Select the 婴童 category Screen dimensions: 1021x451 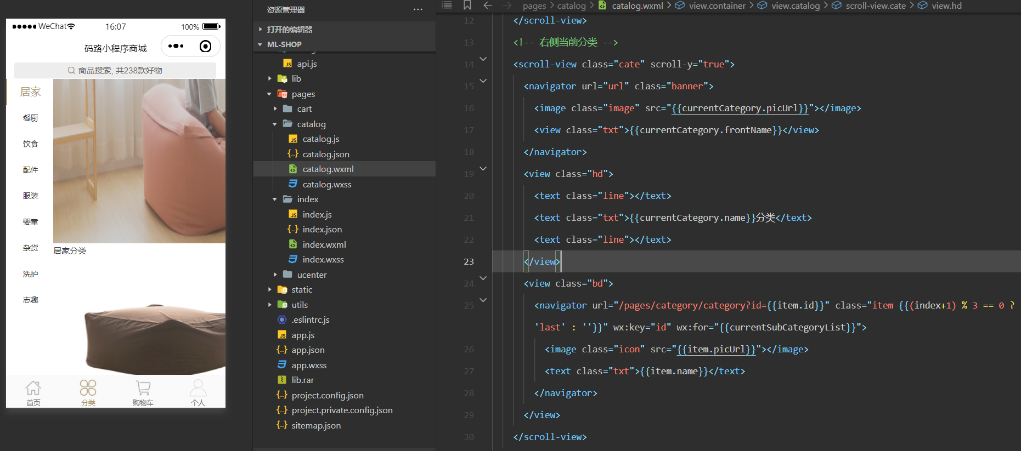coord(30,222)
